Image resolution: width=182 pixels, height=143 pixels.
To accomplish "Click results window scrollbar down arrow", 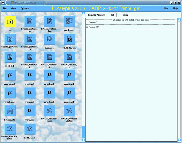I will tap(180, 140).
